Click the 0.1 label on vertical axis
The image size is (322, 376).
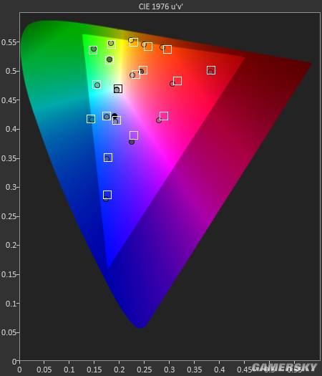pyautogui.click(x=11, y=304)
